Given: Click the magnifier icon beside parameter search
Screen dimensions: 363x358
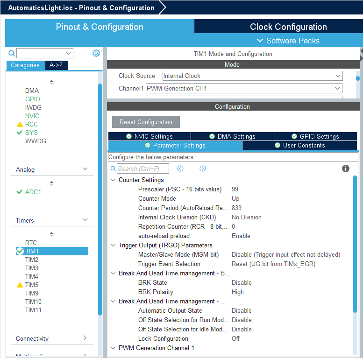Looking at the screenshot, I should click(113, 168).
